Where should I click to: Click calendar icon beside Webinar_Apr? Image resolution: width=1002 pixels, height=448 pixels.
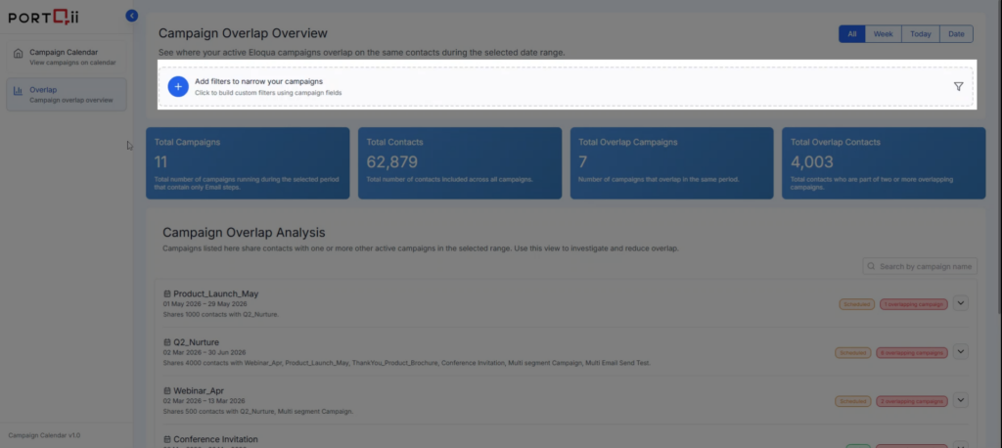point(167,391)
